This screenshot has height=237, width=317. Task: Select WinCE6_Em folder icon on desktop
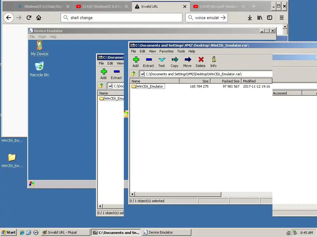tap(12, 160)
